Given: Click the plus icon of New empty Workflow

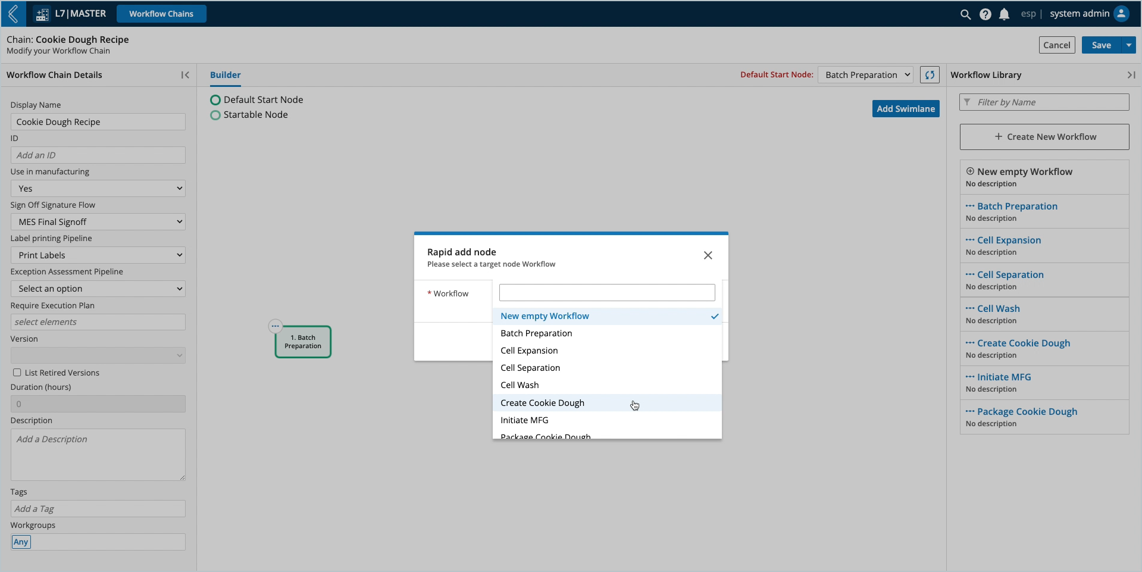Looking at the screenshot, I should pos(970,171).
